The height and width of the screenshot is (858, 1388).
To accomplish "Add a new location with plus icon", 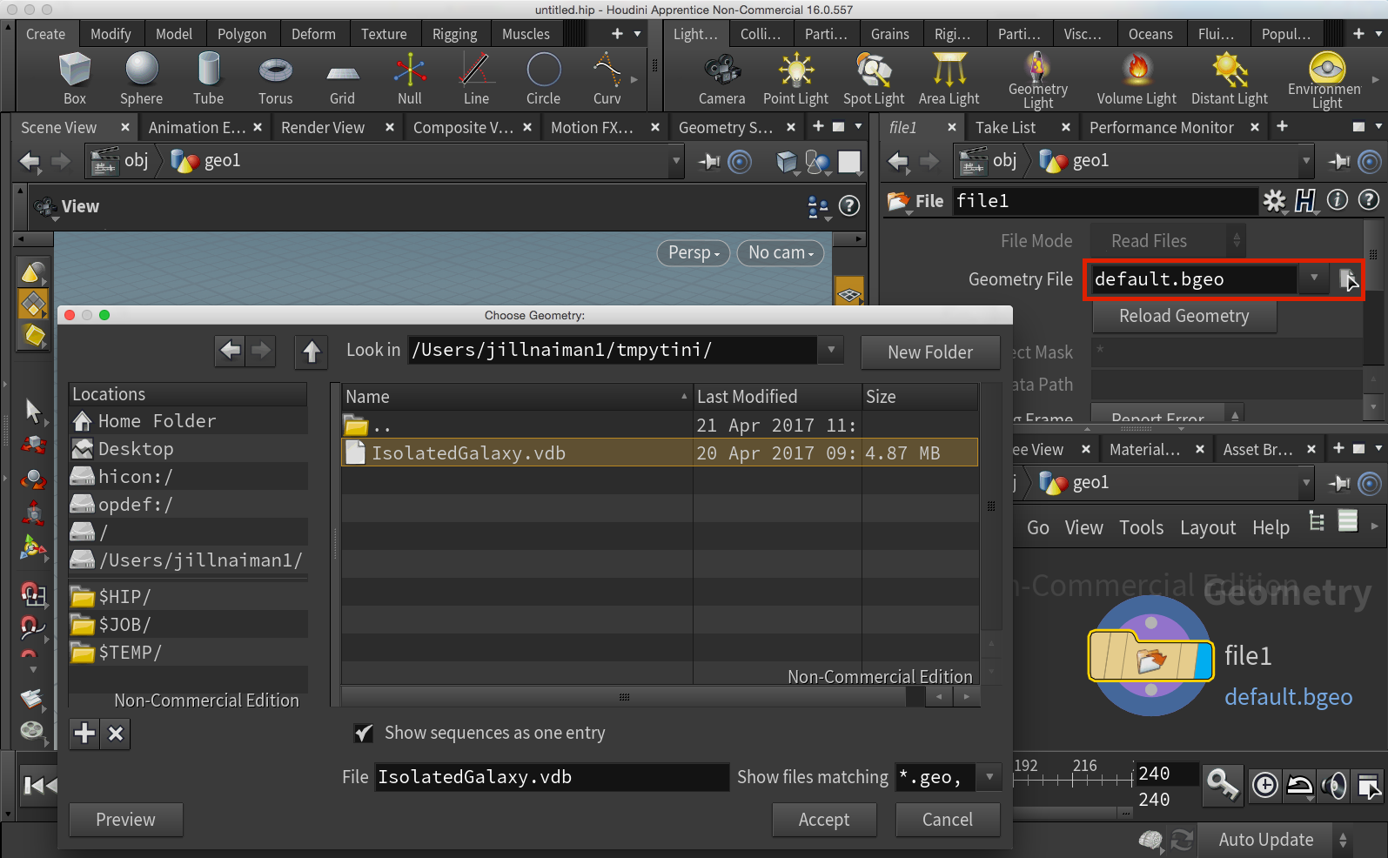I will (84, 734).
